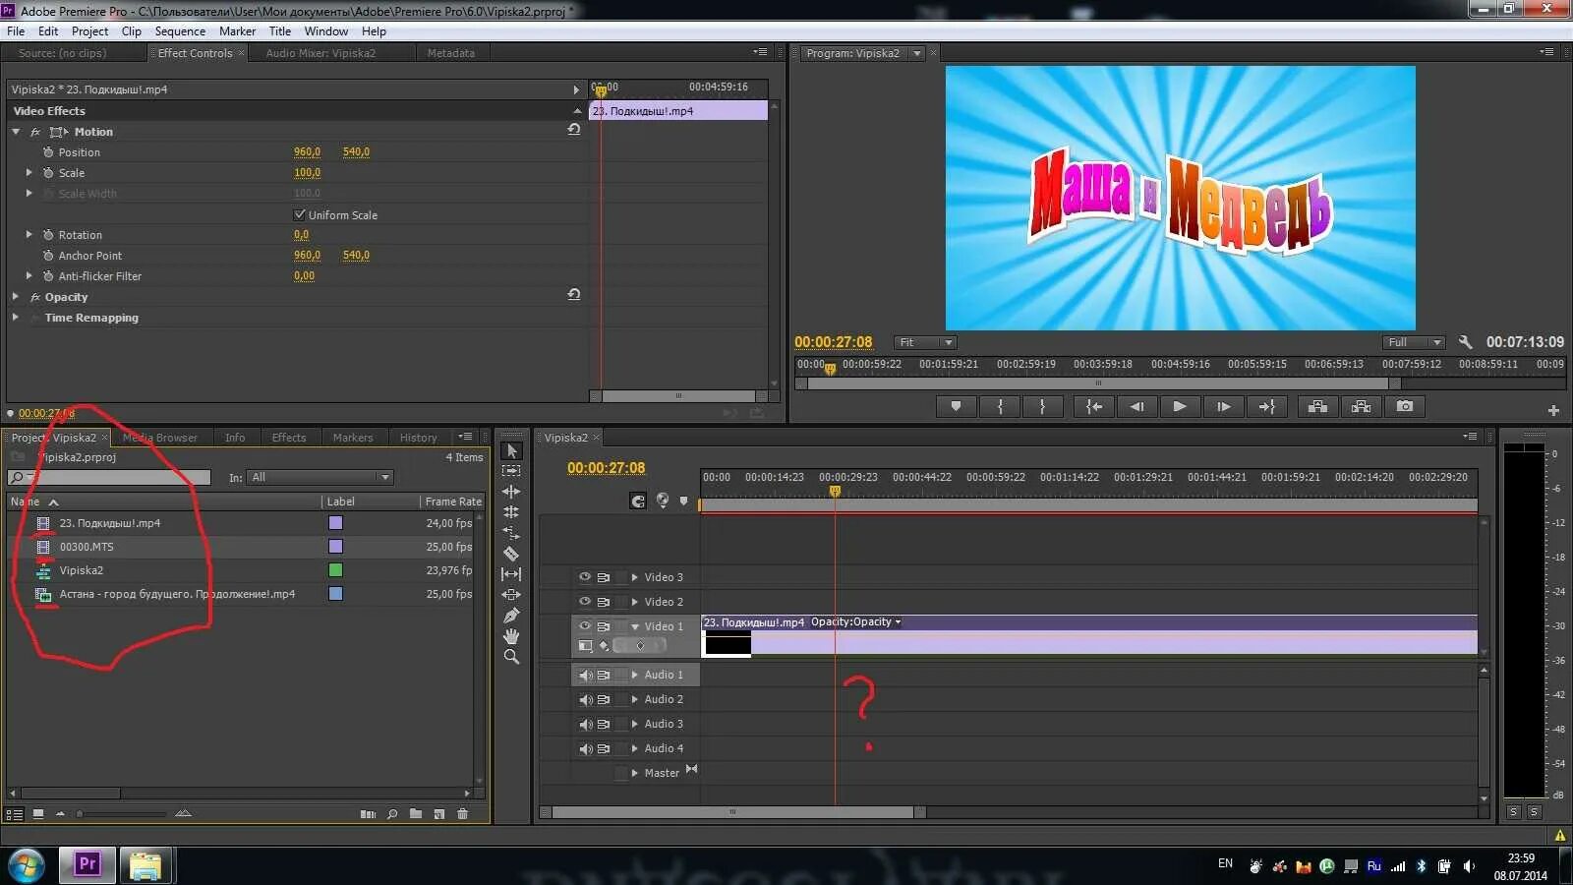Image resolution: width=1573 pixels, height=885 pixels.
Task: Toggle the Uniform Scale checkbox
Action: point(300,214)
